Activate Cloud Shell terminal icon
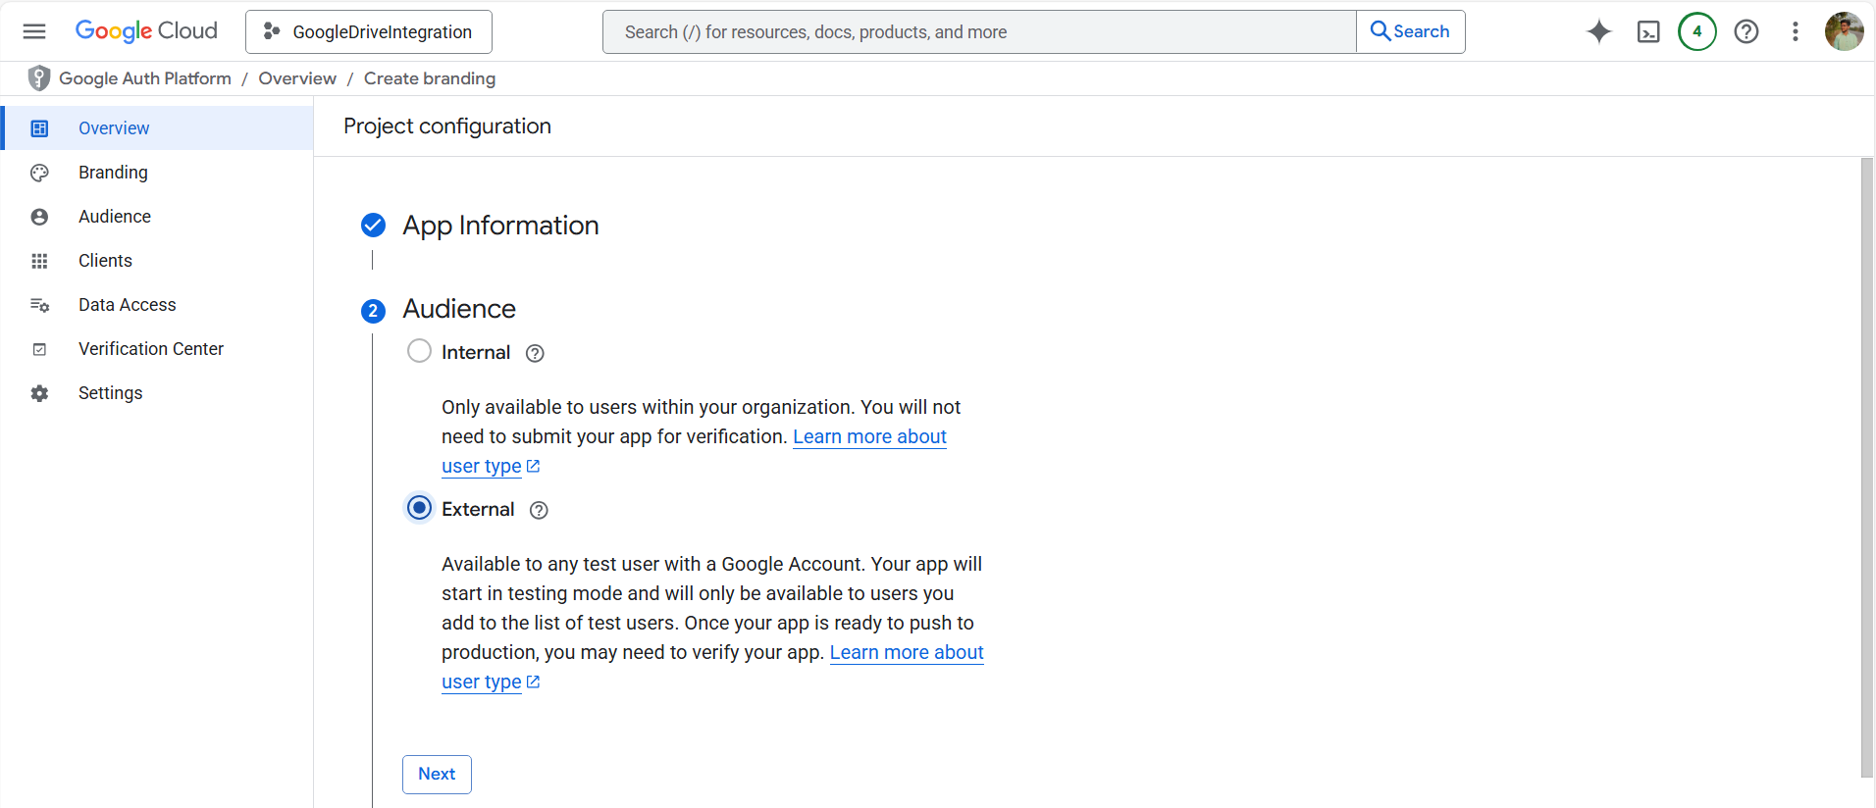 click(x=1648, y=32)
